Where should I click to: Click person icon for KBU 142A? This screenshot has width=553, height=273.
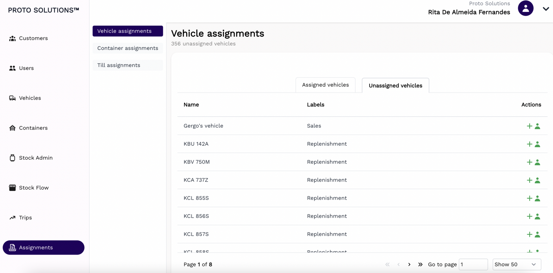pos(538,144)
